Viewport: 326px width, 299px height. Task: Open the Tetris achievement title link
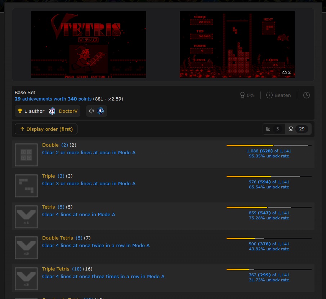pos(48,207)
